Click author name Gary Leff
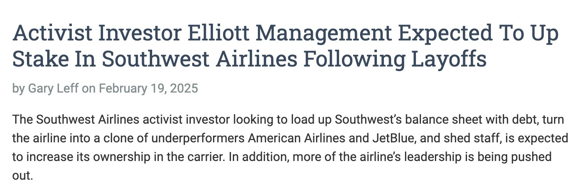The image size is (586, 196). click(54, 89)
